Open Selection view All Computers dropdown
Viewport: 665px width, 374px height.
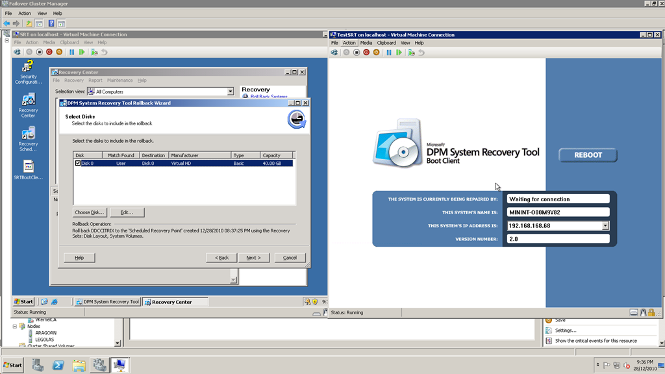click(x=231, y=92)
